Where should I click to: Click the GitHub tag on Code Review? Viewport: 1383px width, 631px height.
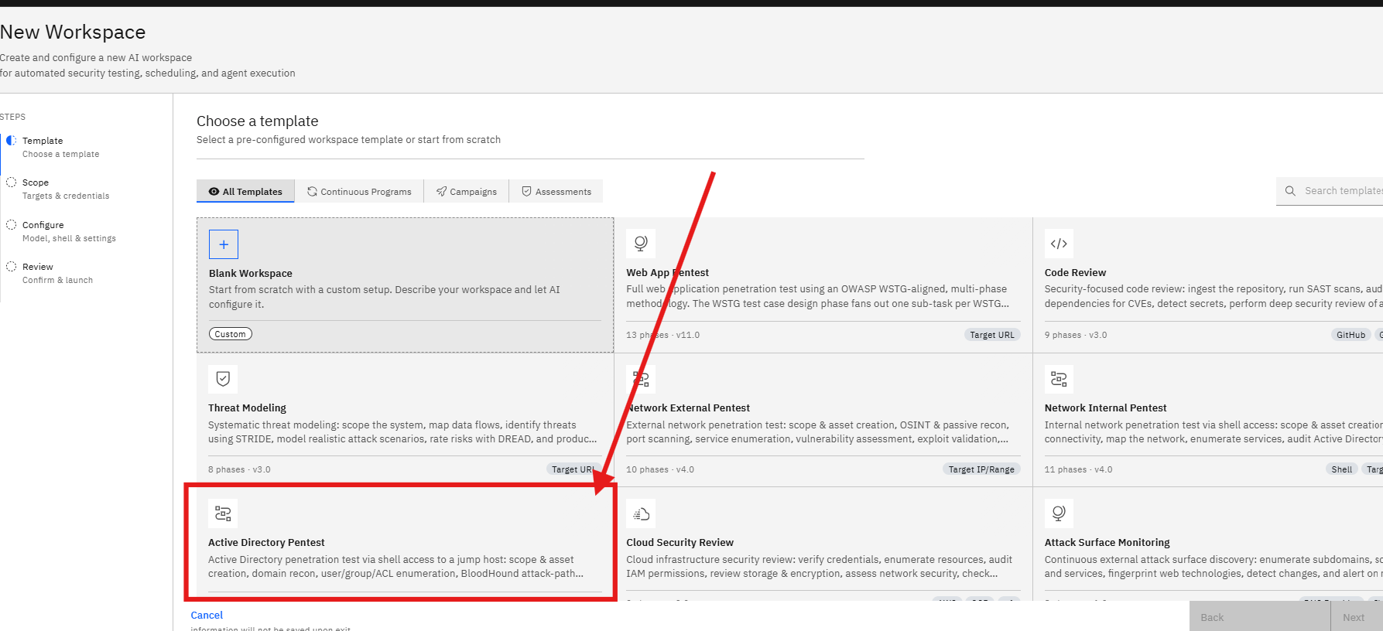click(1350, 335)
